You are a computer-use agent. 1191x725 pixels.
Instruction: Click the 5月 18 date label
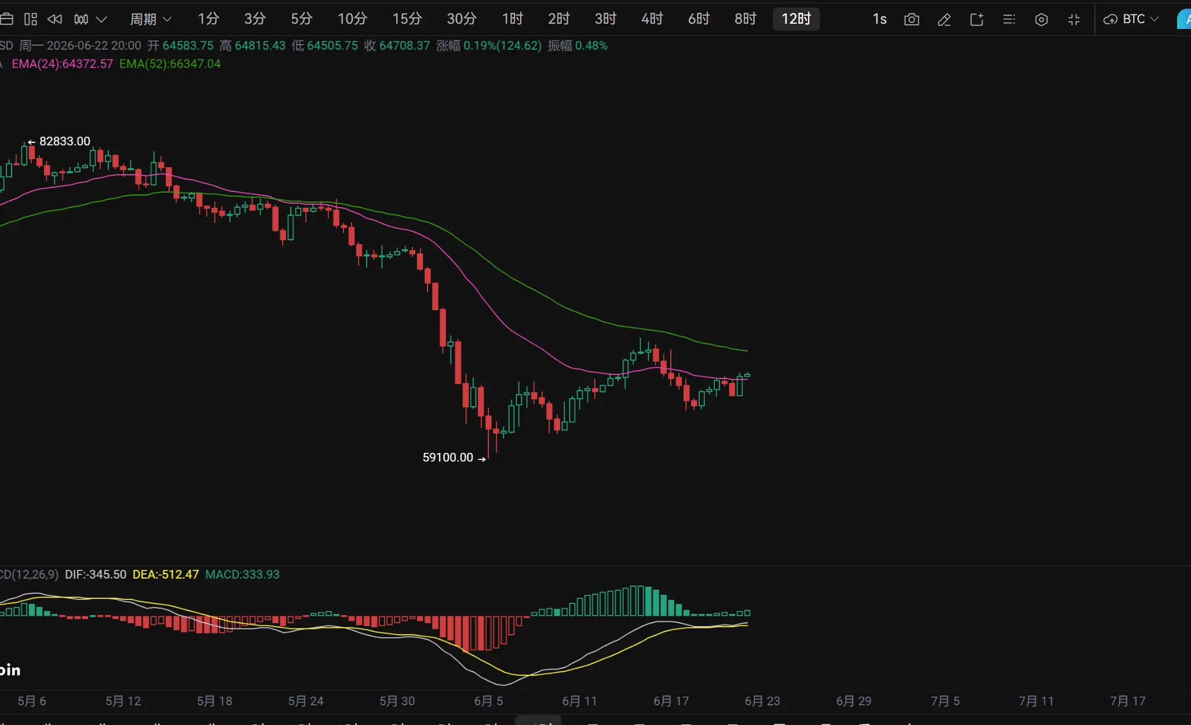214,701
